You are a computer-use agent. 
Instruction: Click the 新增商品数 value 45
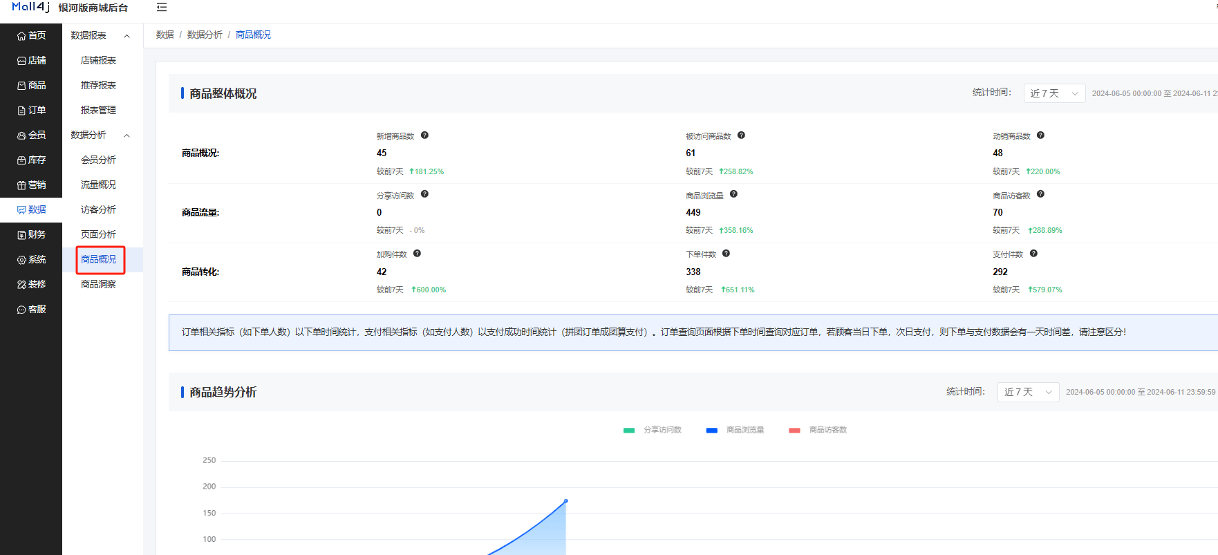pos(382,153)
